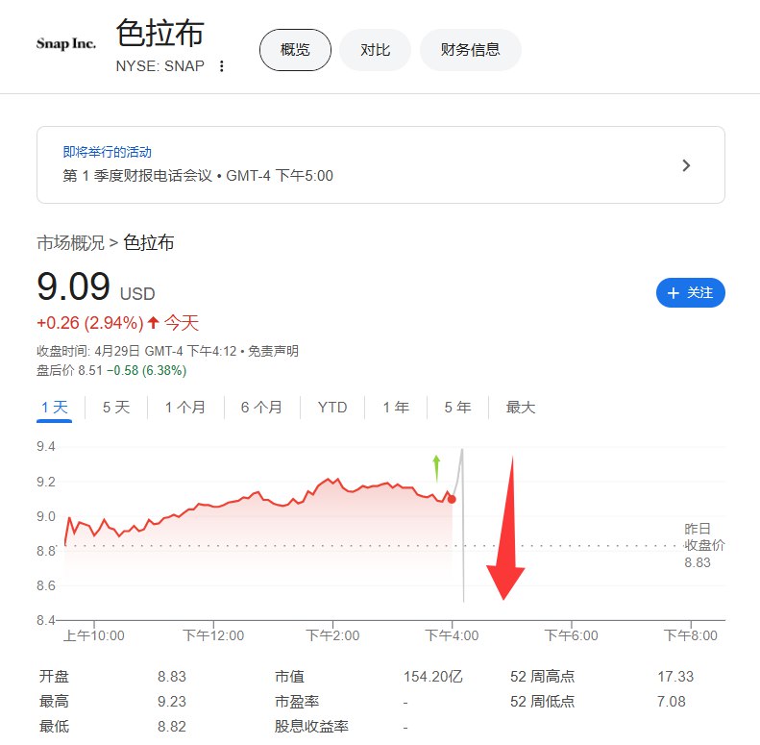Click the gray after-hours line on chart
The height and width of the screenshot is (745, 760).
pos(462,524)
